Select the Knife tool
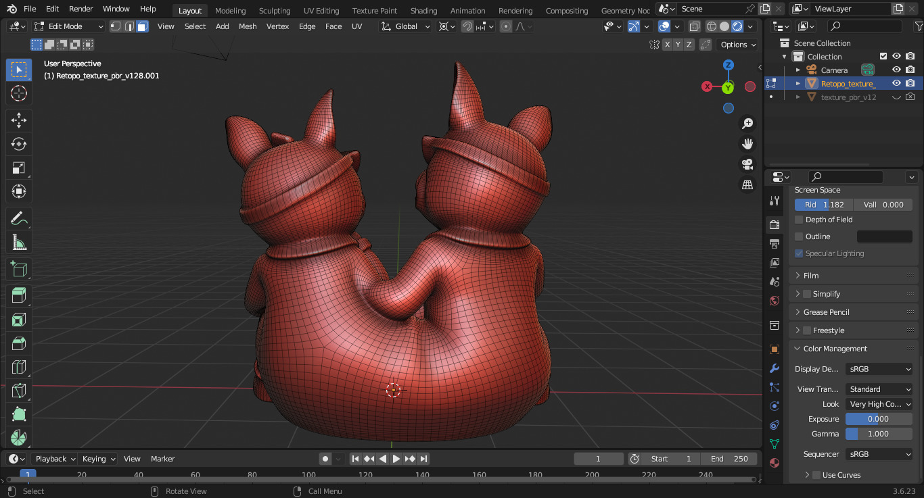924x498 pixels. tap(19, 391)
